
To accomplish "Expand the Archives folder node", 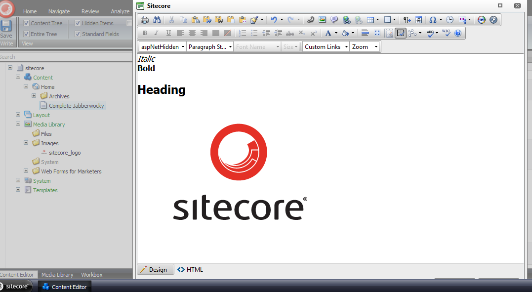I will click(34, 96).
